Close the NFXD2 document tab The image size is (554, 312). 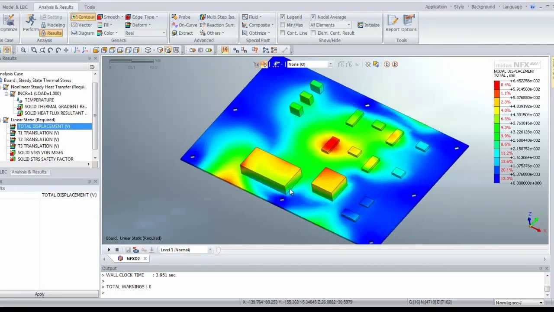pos(145,259)
